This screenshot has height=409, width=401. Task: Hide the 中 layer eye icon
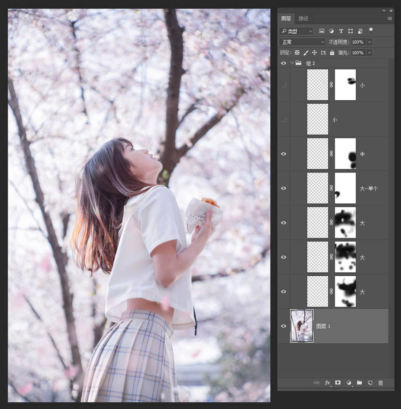click(283, 154)
